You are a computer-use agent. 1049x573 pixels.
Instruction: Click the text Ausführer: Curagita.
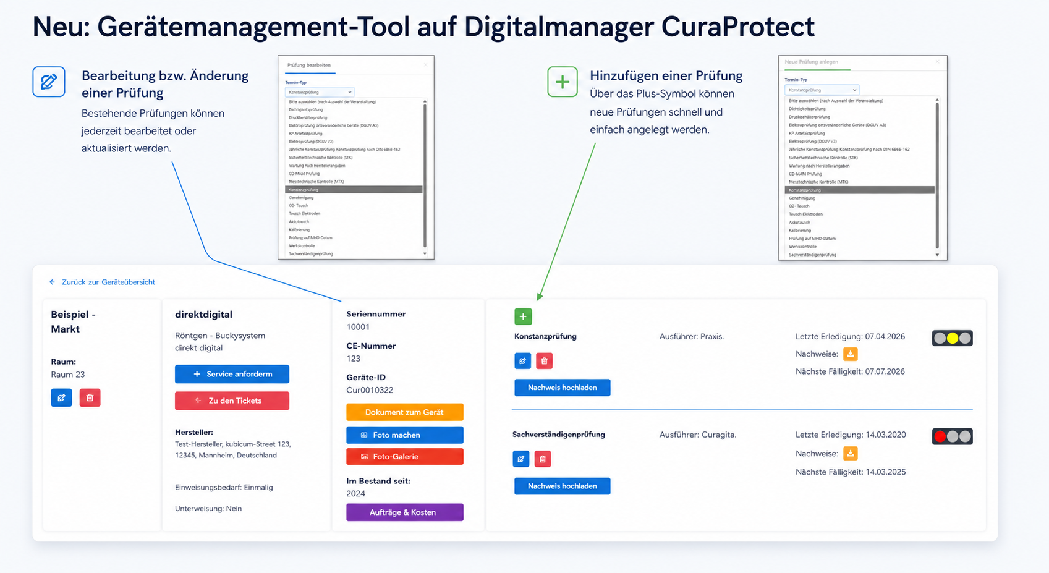(698, 435)
